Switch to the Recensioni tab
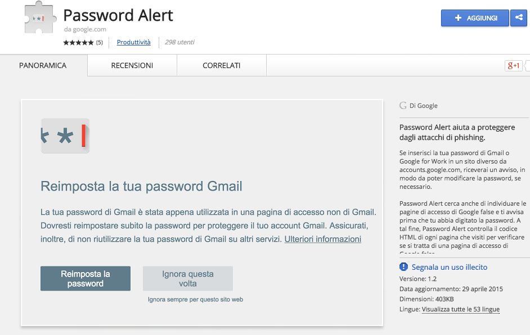 point(132,66)
